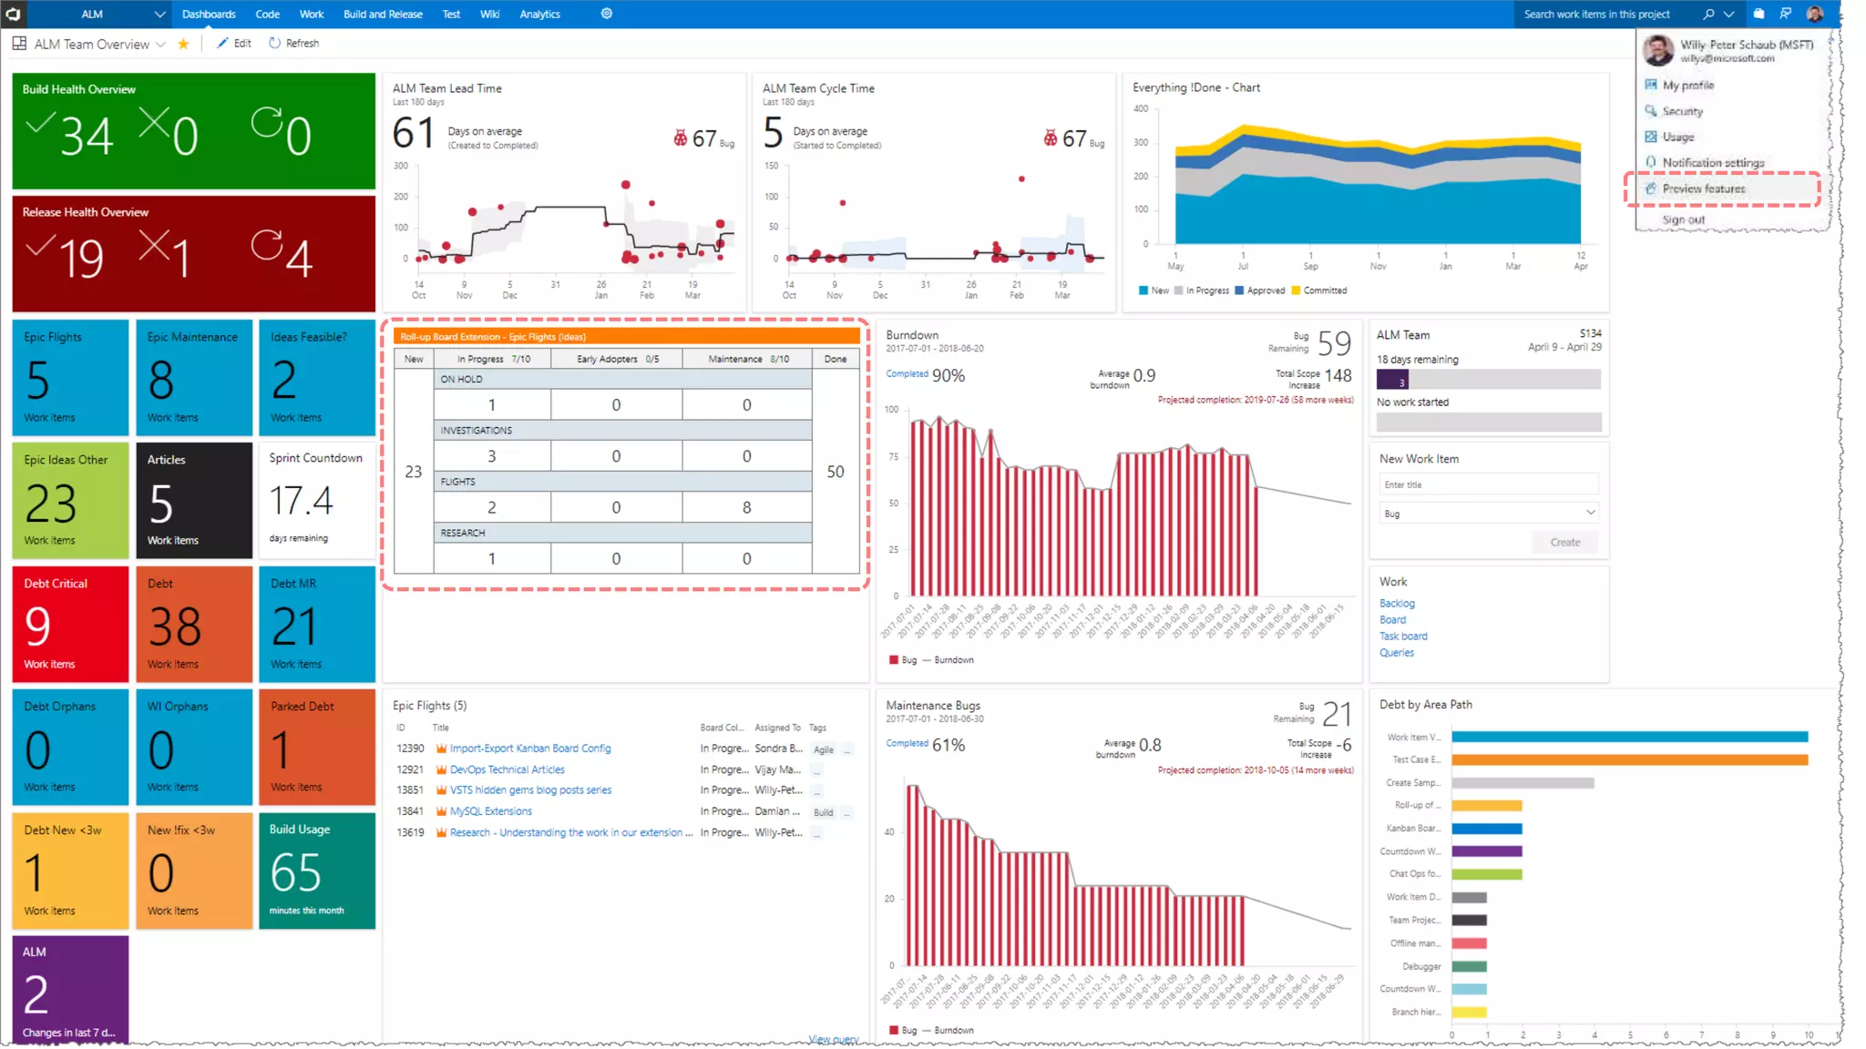Expand the ALM Team Overview dashboard selector
The height and width of the screenshot is (1049, 1866).
[x=161, y=44]
